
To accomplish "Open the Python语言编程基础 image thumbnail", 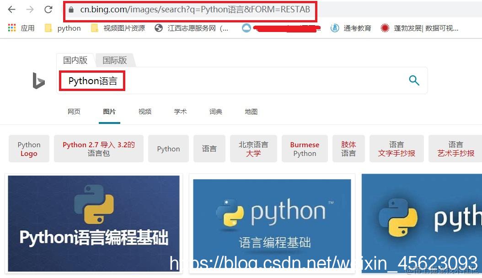I will 93,223.
